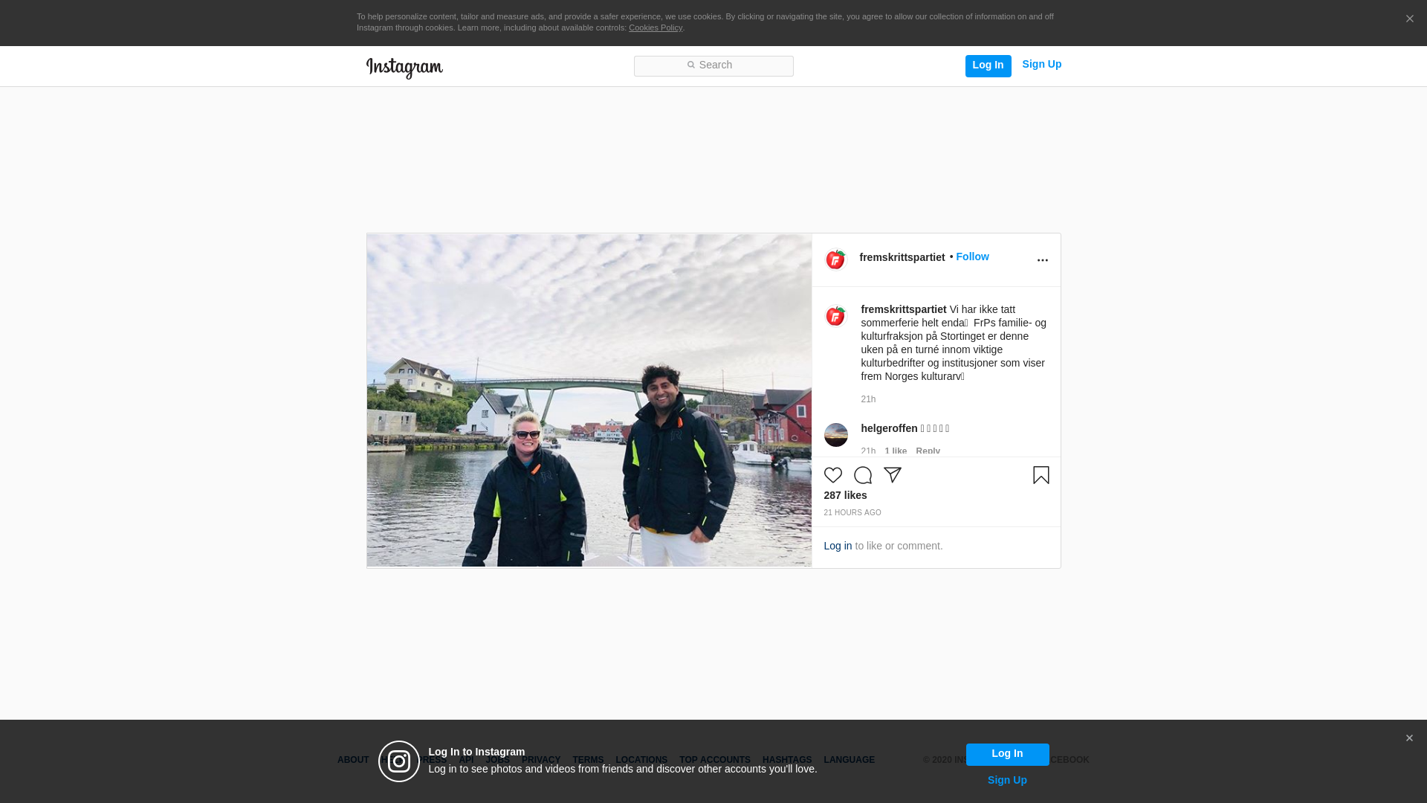Open helgeroffen username link
Screen dimensions: 1427x803
click(889, 428)
